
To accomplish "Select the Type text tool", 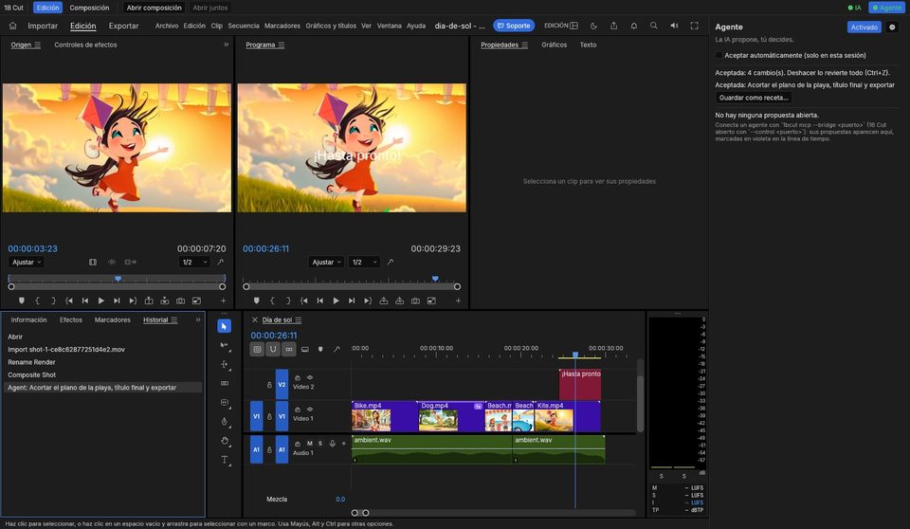I will [x=225, y=459].
